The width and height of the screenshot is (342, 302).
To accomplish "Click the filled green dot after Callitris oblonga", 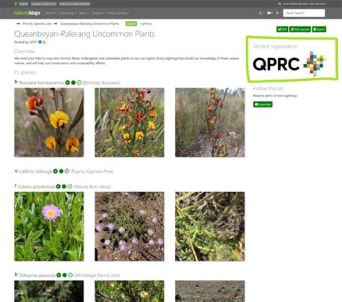I will pyautogui.click(x=61, y=171).
